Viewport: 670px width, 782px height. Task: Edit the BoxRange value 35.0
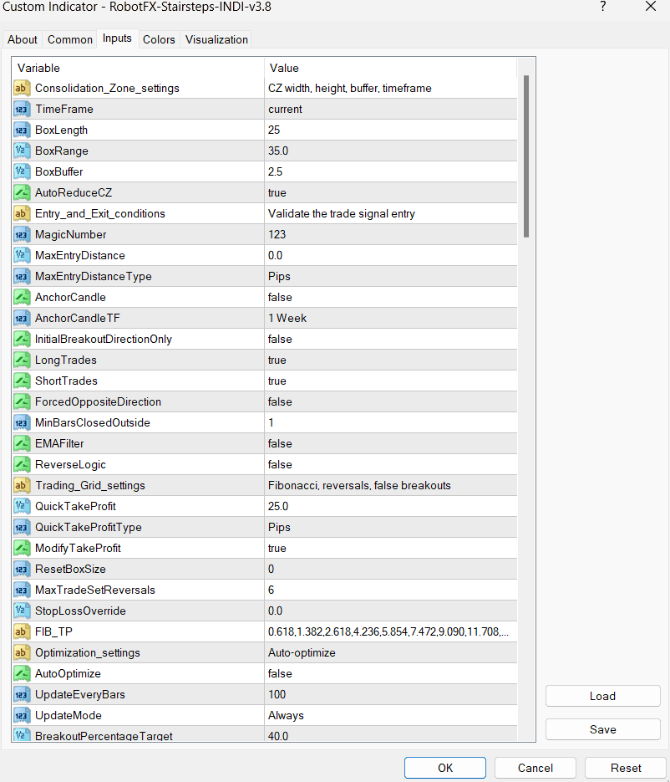(x=391, y=151)
